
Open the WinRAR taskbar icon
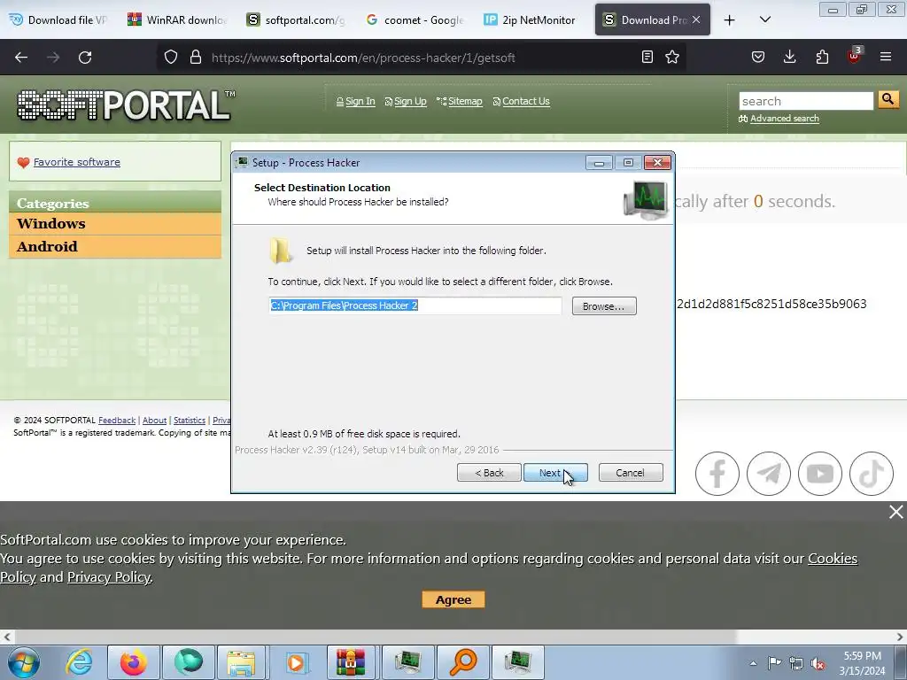351,662
